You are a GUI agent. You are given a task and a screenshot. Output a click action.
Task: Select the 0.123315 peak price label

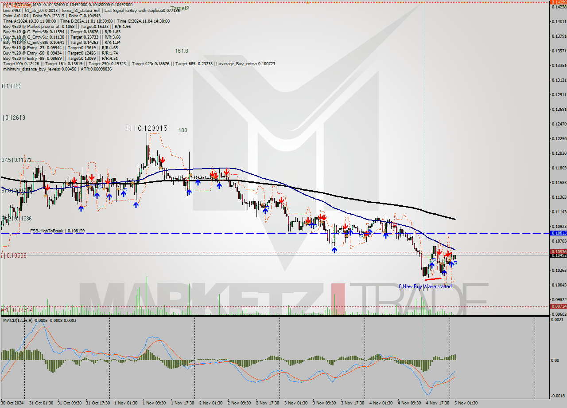tap(146, 128)
